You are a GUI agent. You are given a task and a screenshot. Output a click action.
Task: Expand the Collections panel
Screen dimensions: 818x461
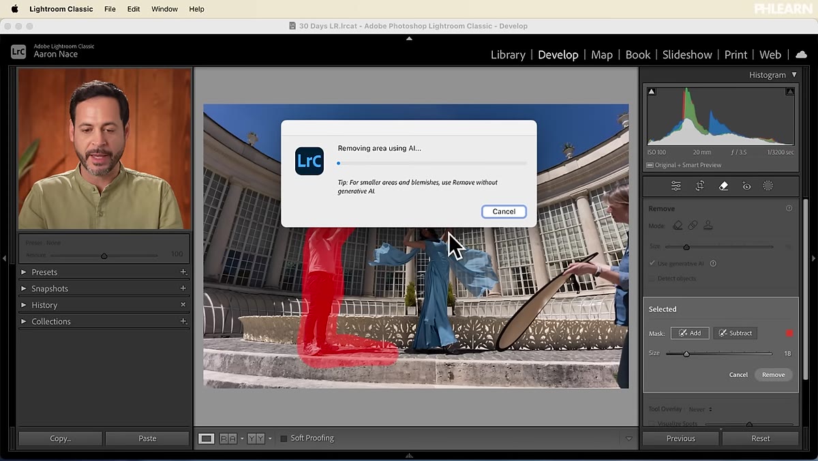23,321
